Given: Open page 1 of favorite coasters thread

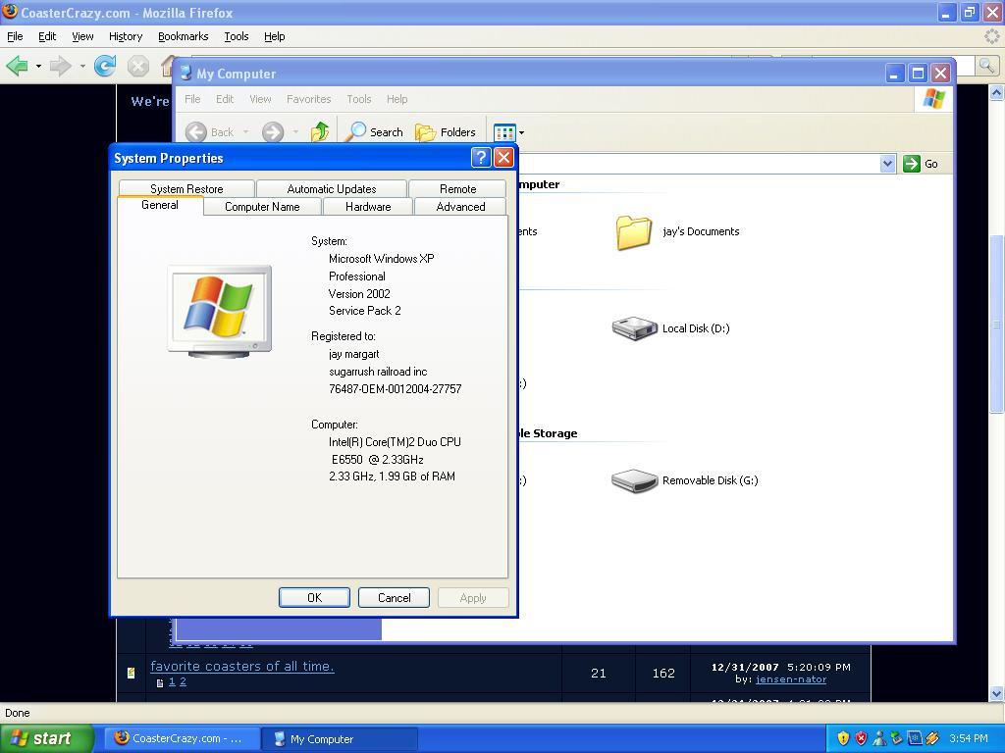Looking at the screenshot, I should point(172,682).
